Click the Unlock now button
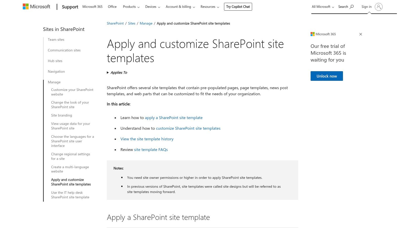 pyautogui.click(x=327, y=76)
